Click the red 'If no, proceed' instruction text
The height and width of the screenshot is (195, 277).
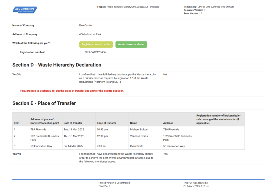pyautogui.click(x=72, y=91)
